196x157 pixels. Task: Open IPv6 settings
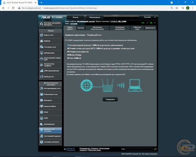(x=50, y=112)
